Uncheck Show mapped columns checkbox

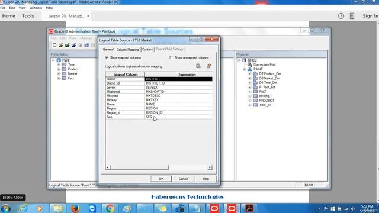pyautogui.click(x=107, y=57)
